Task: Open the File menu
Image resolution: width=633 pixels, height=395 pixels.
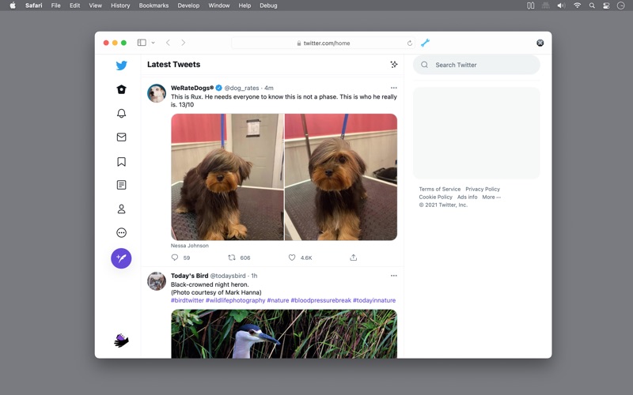Action: pyautogui.click(x=55, y=6)
